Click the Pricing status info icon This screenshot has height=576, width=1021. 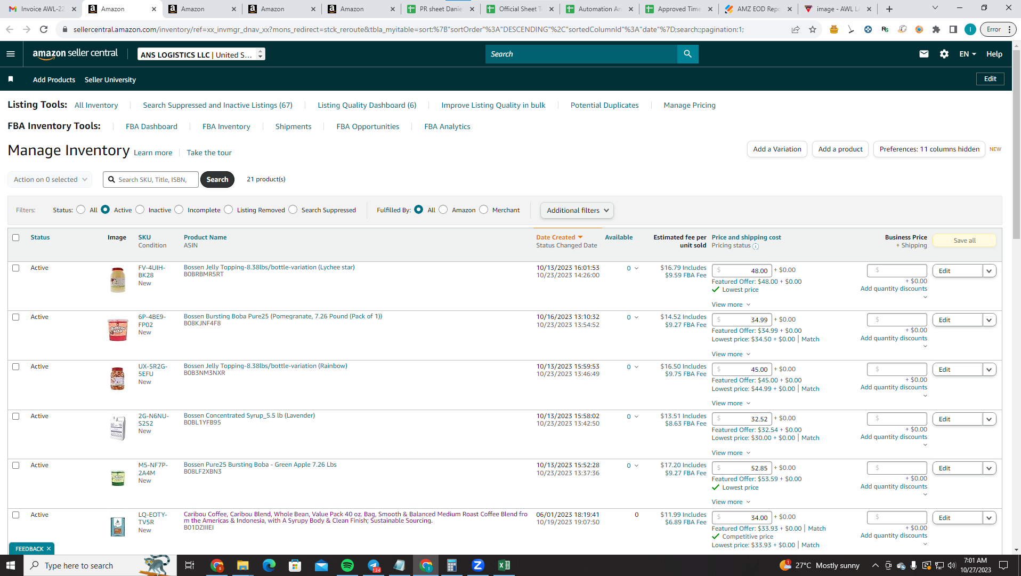[756, 246]
